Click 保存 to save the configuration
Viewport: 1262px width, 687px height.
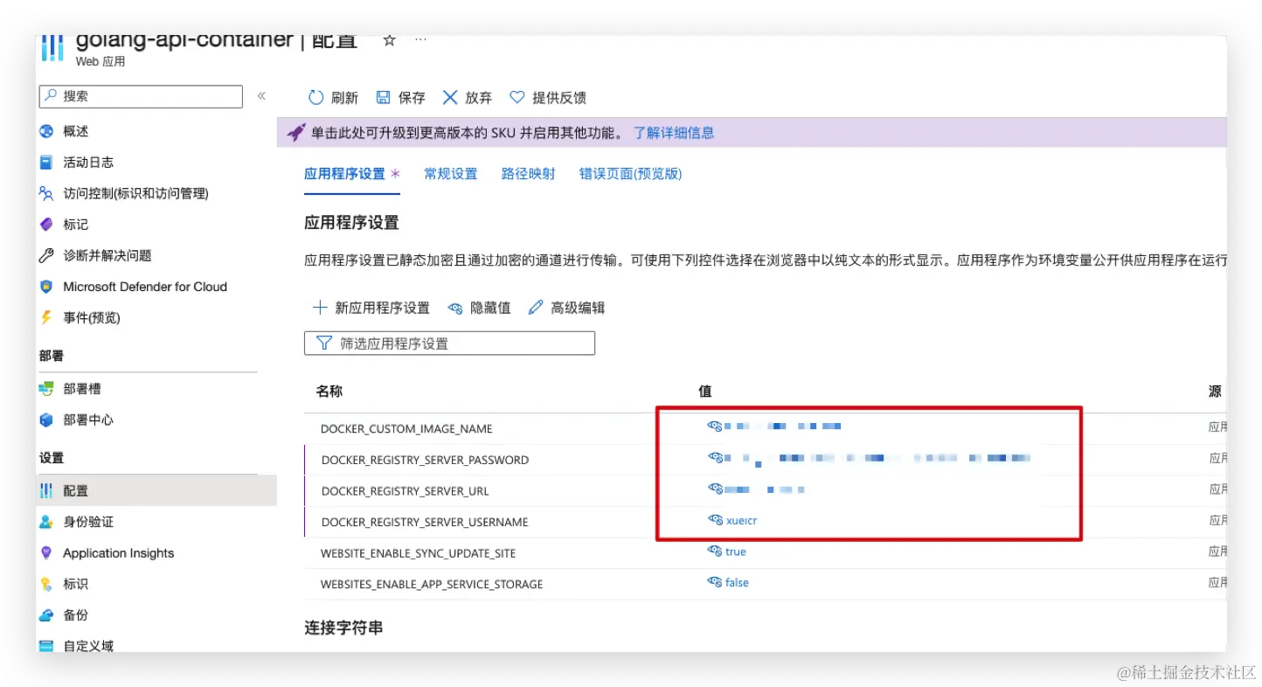(400, 98)
